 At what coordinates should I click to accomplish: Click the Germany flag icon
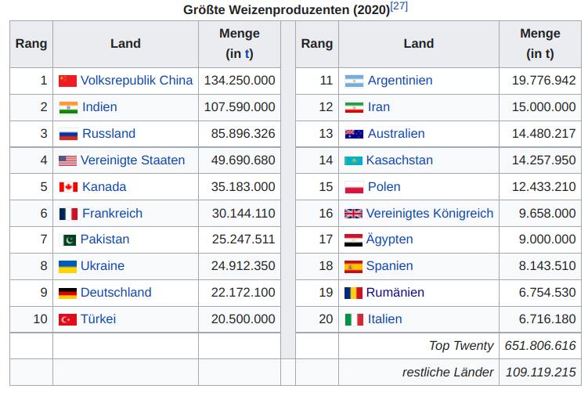pos(68,293)
